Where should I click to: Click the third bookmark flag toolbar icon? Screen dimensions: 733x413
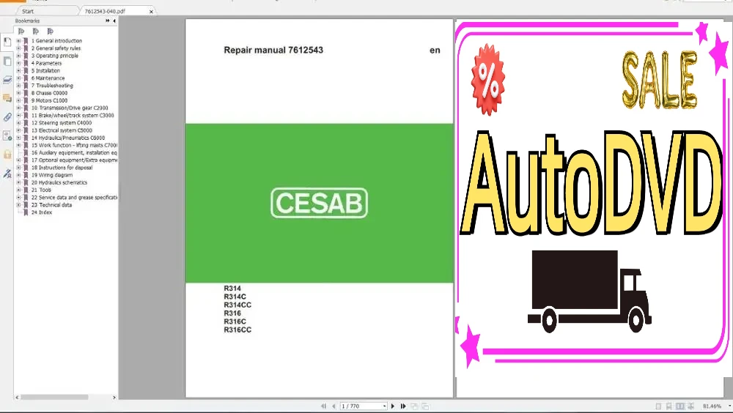click(x=50, y=31)
